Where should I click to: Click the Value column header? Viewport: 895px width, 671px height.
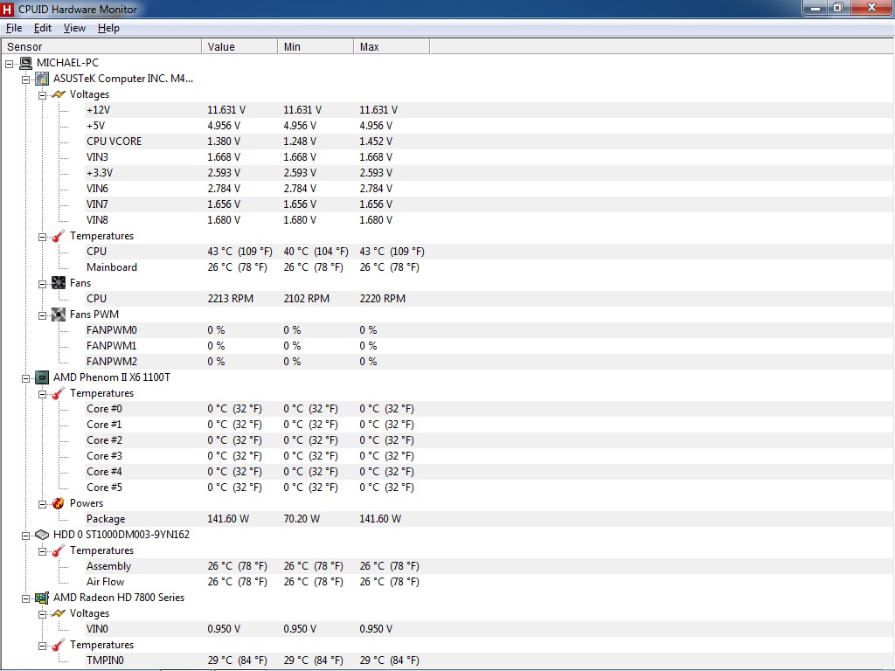tap(239, 47)
